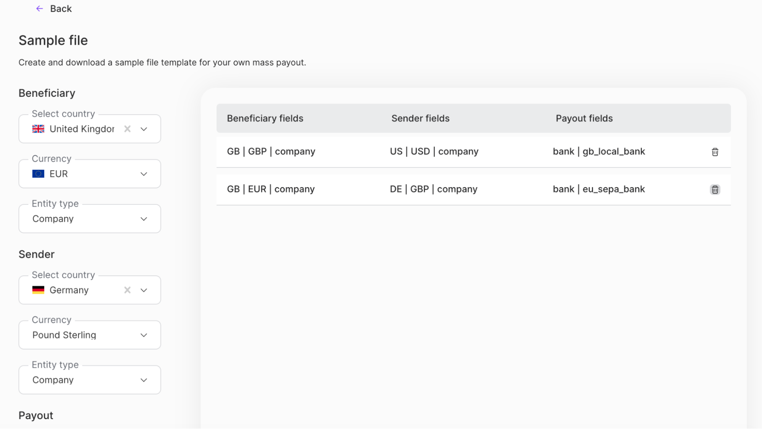
Task: Expand the Pound Sterling currency selector
Action: (144, 335)
